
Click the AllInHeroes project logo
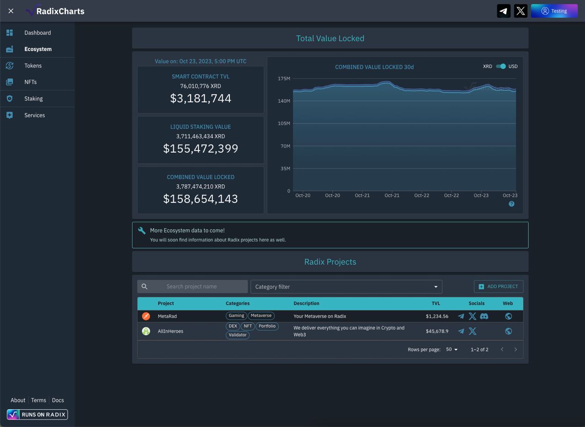(146, 331)
